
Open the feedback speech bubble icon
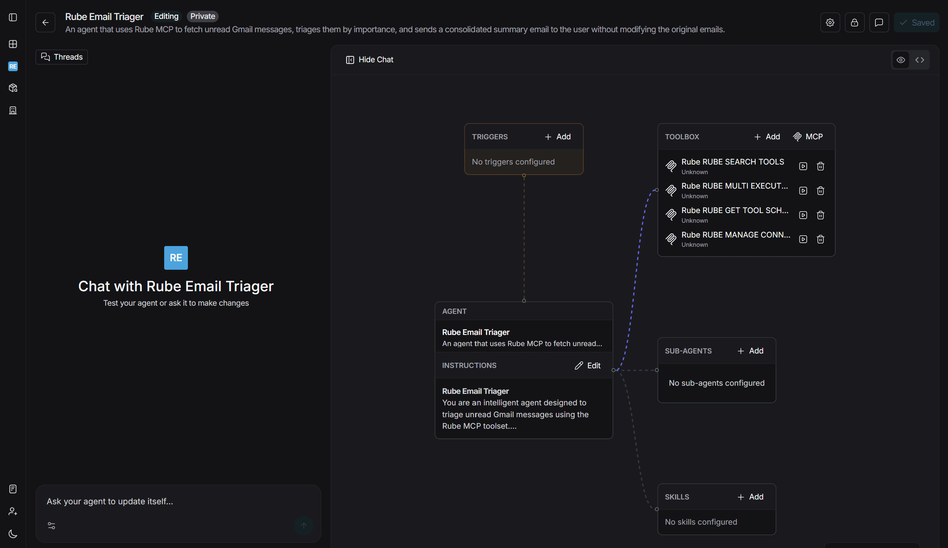(x=879, y=23)
